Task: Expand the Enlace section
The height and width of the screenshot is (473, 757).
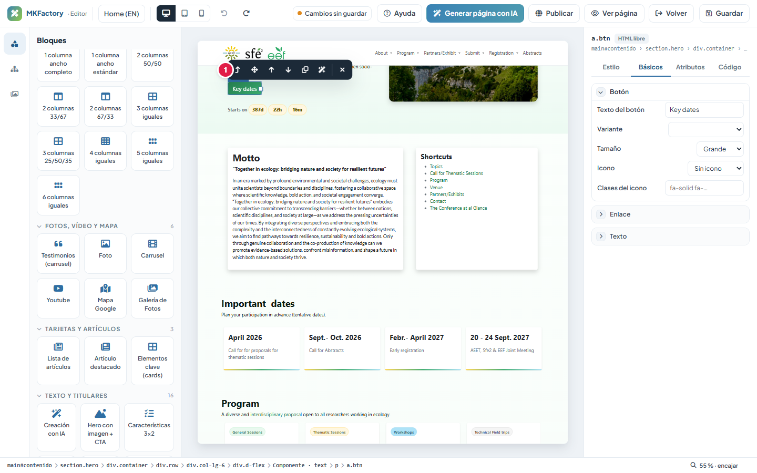Action: point(670,214)
